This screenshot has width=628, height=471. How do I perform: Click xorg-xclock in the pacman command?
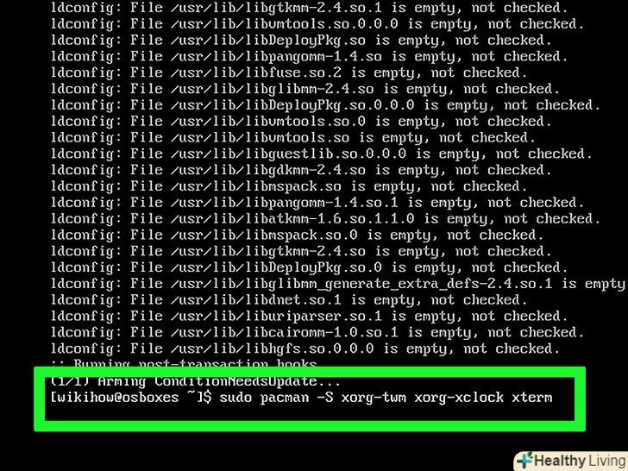pyautogui.click(x=459, y=398)
